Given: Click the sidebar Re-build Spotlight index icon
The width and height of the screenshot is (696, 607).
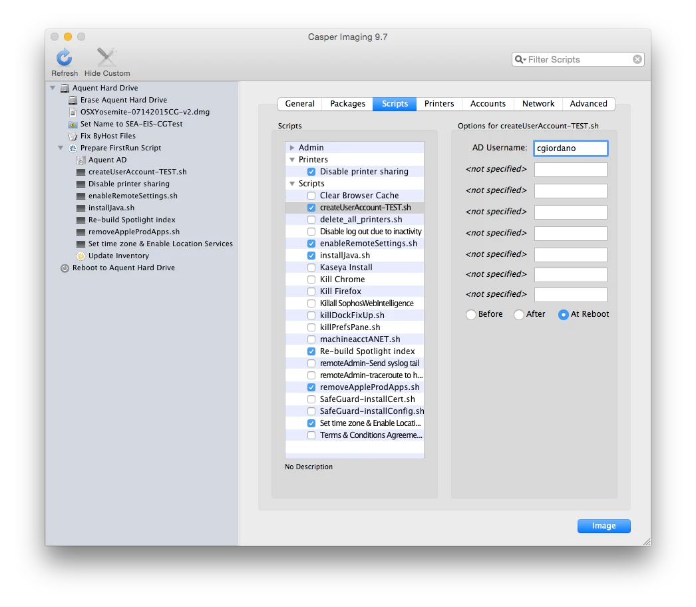Looking at the screenshot, I should 81,220.
